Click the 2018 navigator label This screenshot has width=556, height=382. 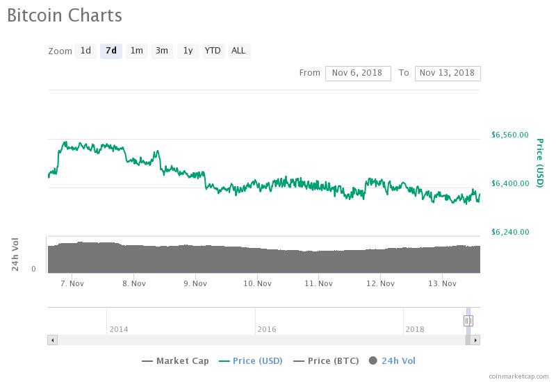[415, 329]
